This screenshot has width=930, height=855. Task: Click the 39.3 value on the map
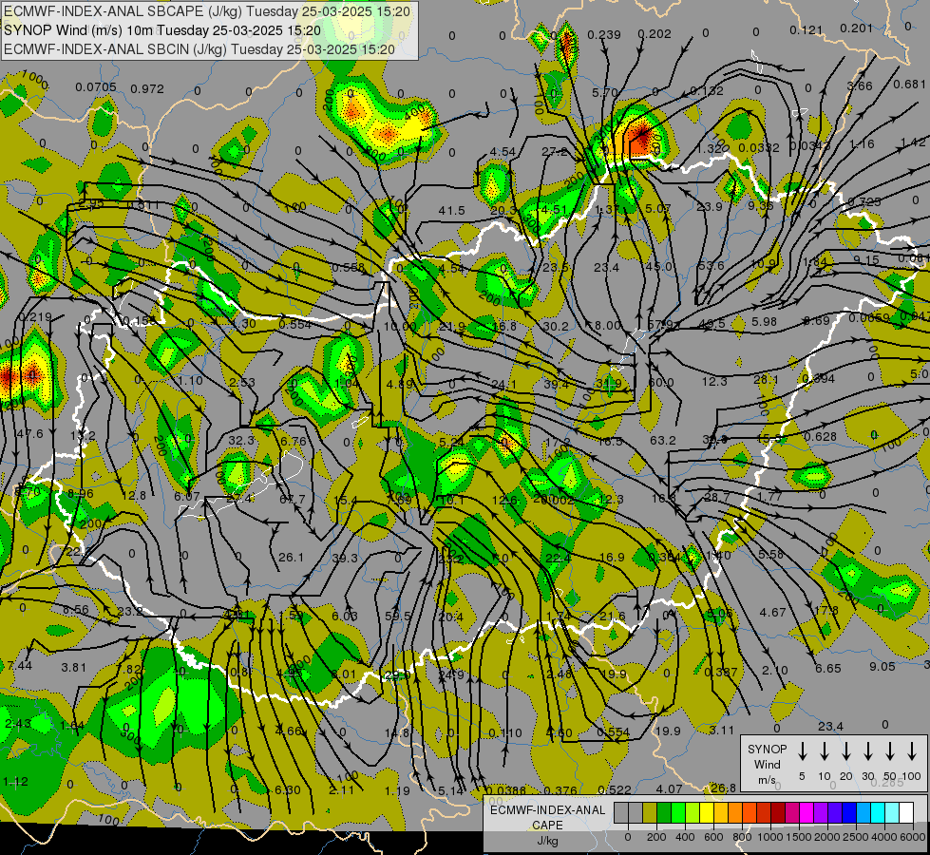tap(345, 558)
